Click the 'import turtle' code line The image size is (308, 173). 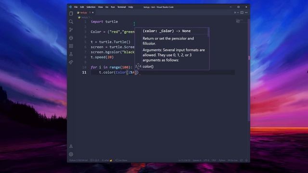[x=104, y=22]
